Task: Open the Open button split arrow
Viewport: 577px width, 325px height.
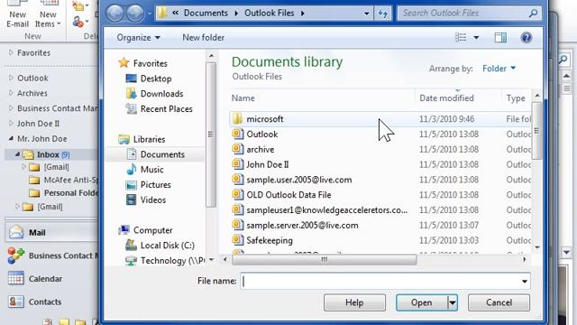Action: [x=453, y=302]
